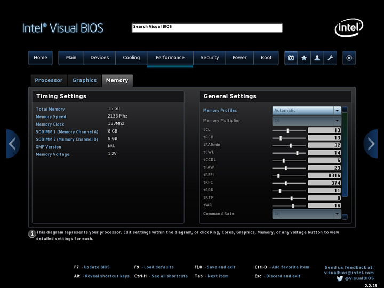Click the Memory Profiles label
The width and height of the screenshot is (384, 288).
point(220,111)
